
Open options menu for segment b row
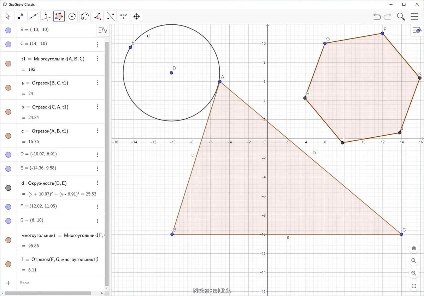98,107
